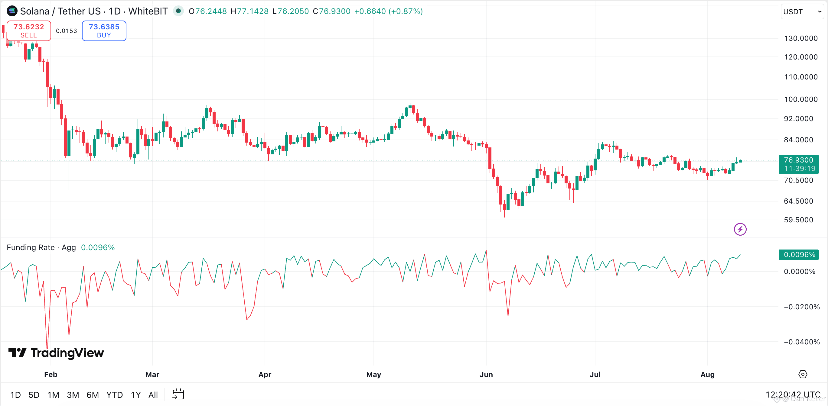Click the open price O76.2448 value
Screen dimensions: 828x406
click(x=208, y=11)
